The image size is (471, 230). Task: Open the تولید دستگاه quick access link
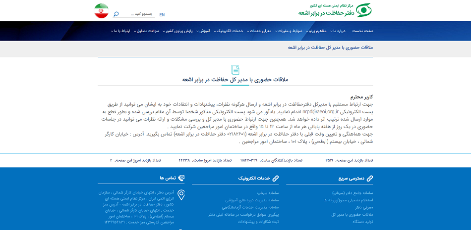(x=362, y=222)
